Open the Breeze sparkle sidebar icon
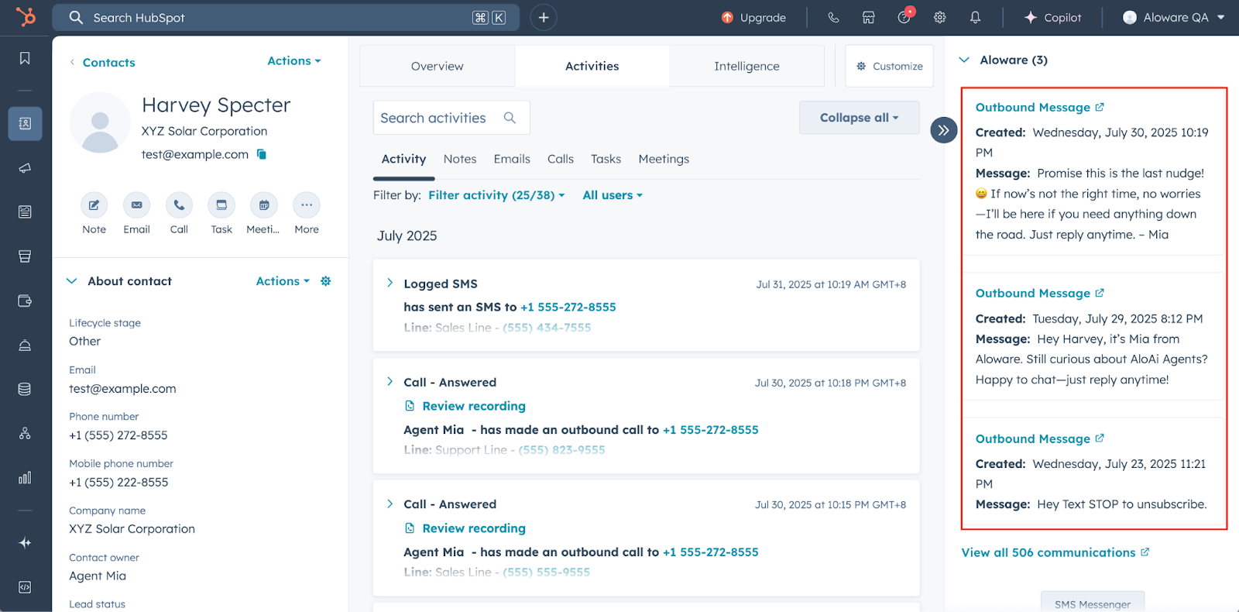This screenshot has height=612, width=1239. click(25, 543)
